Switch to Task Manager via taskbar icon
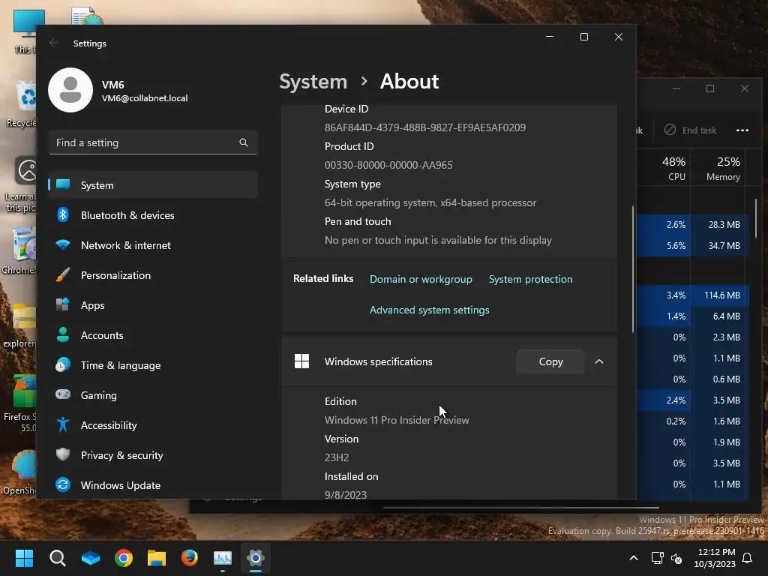Screen dimensions: 768x576 (x=222, y=557)
